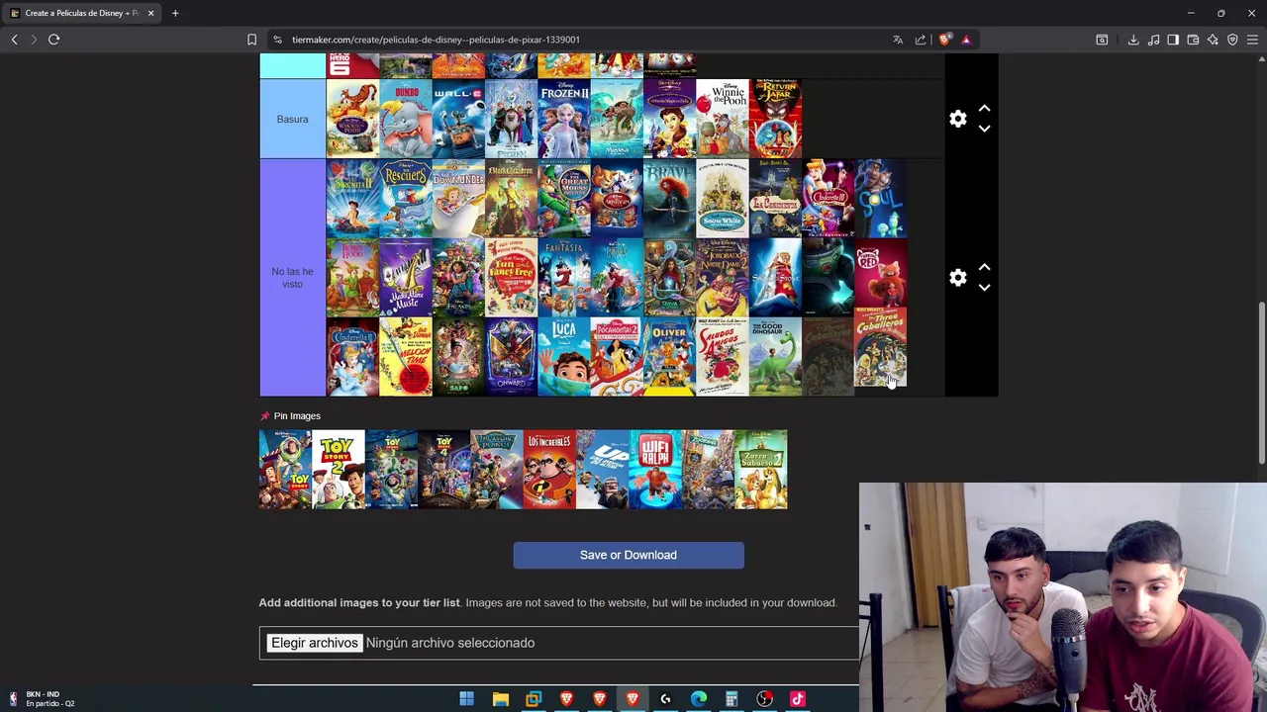Open Brave Wallet icon
This screenshot has height=712, width=1267.
(x=1193, y=40)
